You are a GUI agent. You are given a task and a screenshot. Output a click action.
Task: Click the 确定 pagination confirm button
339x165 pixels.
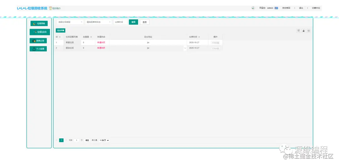87,140
